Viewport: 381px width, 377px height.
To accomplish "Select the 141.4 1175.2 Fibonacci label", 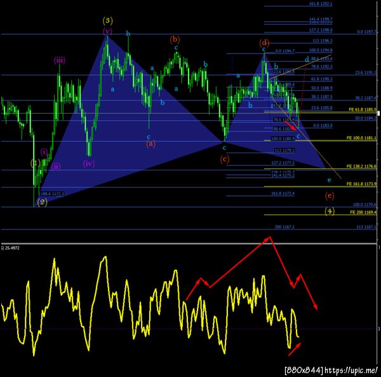I will point(283,175).
